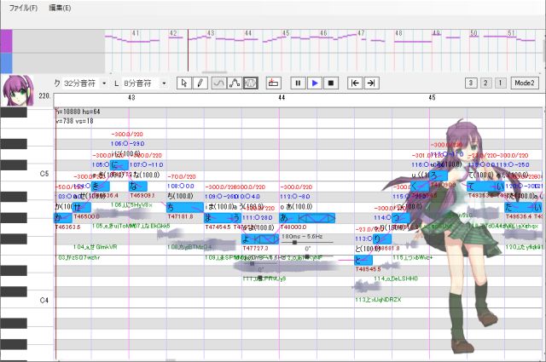Toggle the envelope points display button
This screenshot has height=362, width=546.
pos(235,83)
